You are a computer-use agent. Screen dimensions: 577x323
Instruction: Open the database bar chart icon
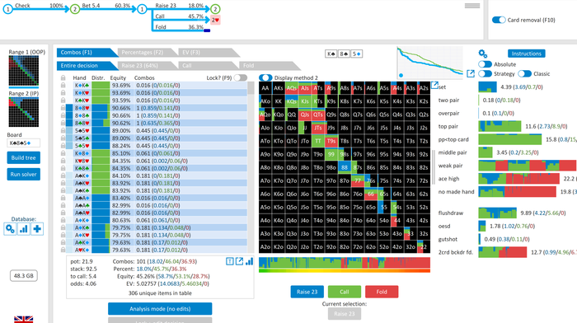(x=24, y=229)
